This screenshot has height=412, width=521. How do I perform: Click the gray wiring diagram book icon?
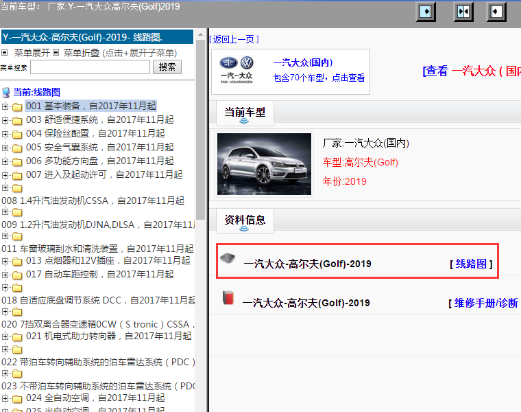[228, 258]
